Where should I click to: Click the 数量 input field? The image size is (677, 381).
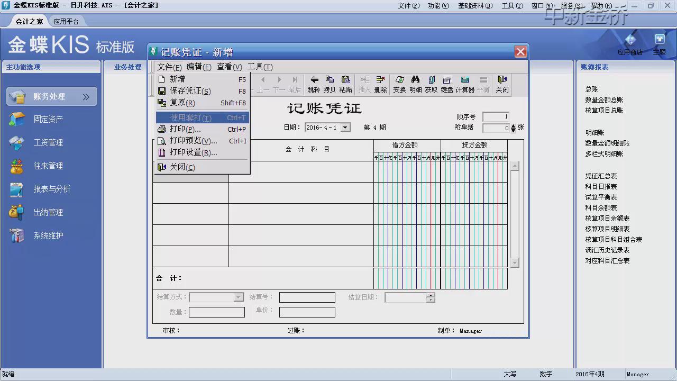[x=217, y=312]
